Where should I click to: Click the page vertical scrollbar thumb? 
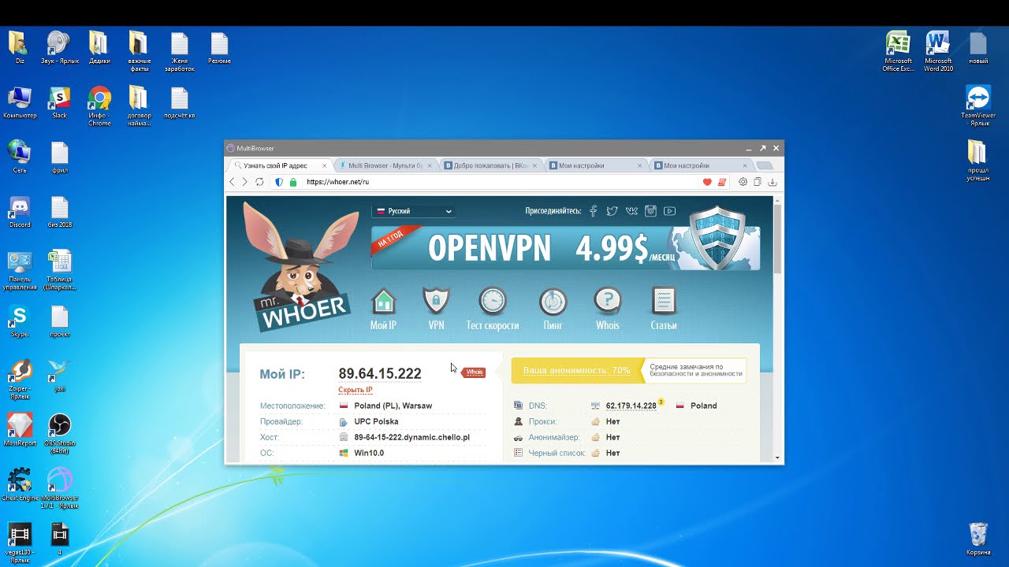pyautogui.click(x=778, y=240)
